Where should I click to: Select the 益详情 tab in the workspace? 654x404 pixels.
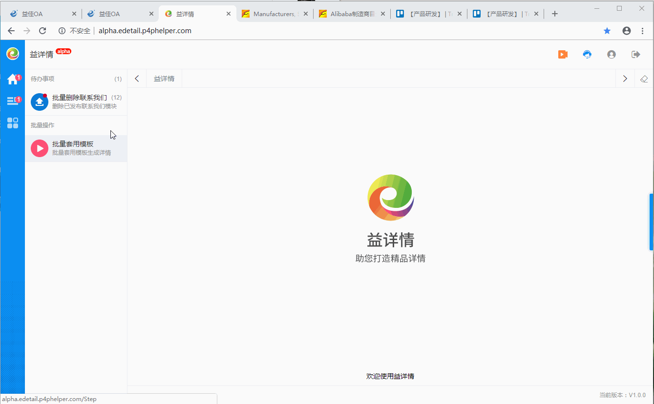164,78
